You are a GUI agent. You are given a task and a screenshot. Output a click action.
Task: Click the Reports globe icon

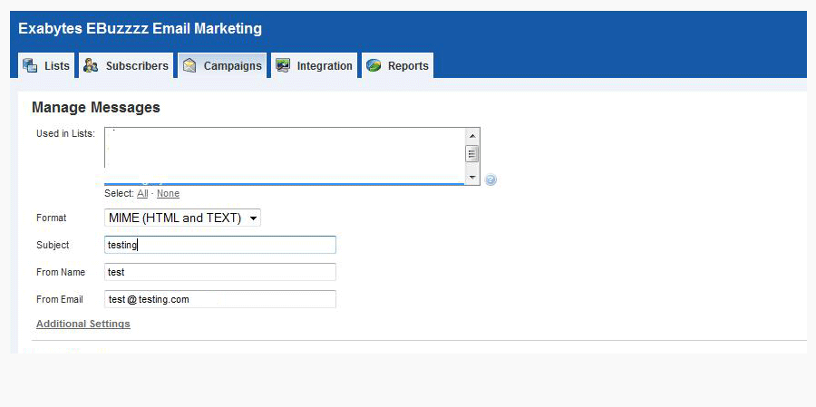click(x=374, y=66)
